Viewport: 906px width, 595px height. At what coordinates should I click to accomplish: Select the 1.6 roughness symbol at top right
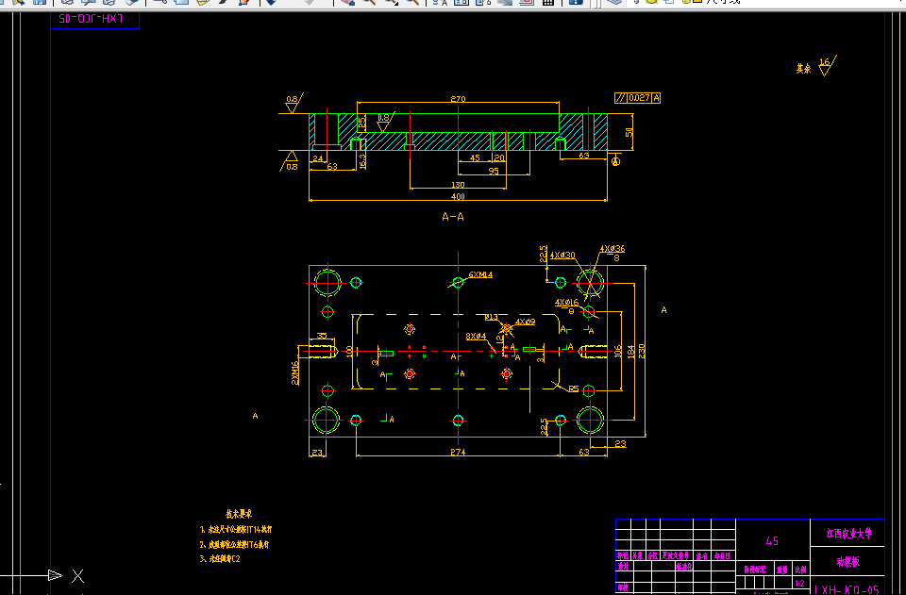coord(827,65)
